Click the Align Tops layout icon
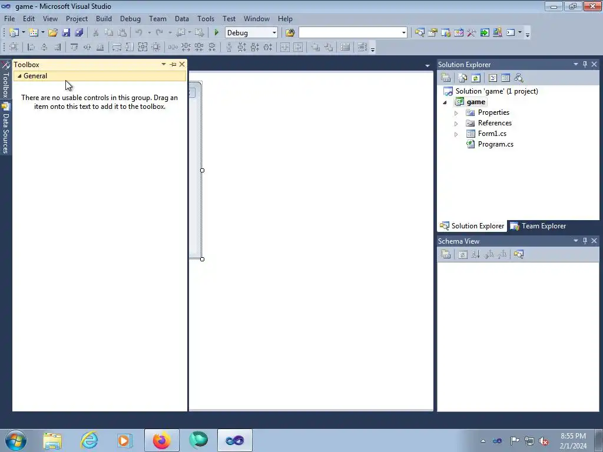Image resolution: width=603 pixels, height=452 pixels. click(x=74, y=47)
